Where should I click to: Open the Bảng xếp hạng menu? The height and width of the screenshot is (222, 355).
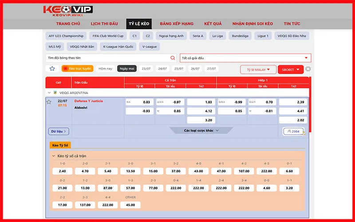177,24
